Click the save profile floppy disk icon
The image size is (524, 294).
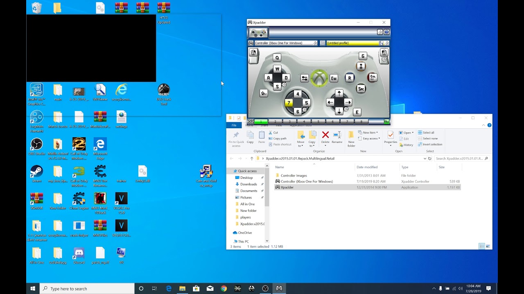381,43
